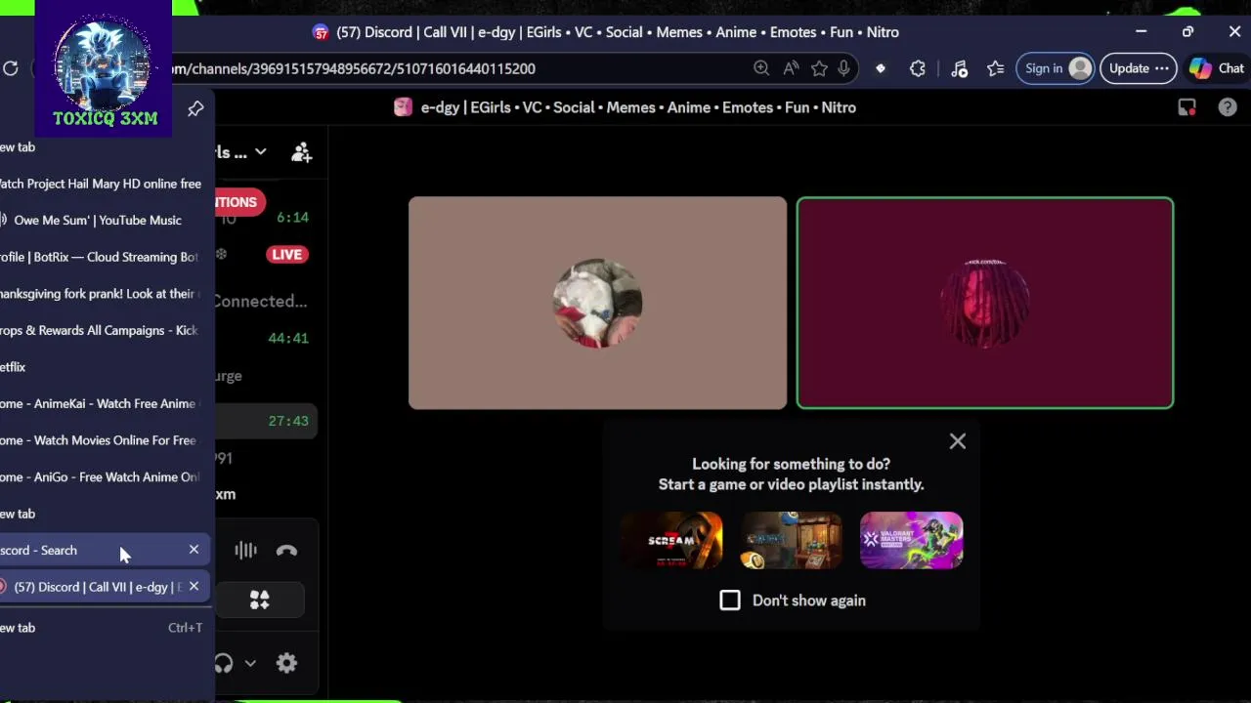Switch to the Drops & Rewards Kick tab
This screenshot has width=1251, height=703.
[103, 330]
